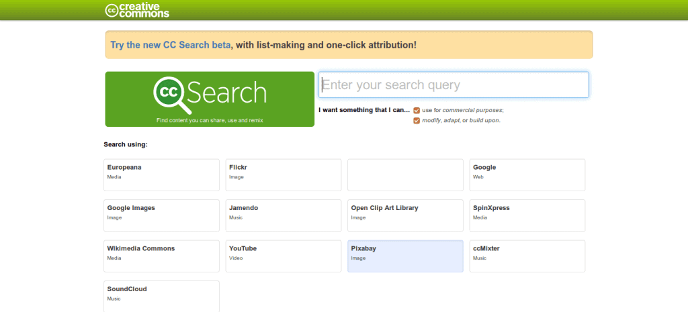This screenshot has height=312, width=688.
Task: Select SoundCloud music search source
Action: click(x=161, y=296)
